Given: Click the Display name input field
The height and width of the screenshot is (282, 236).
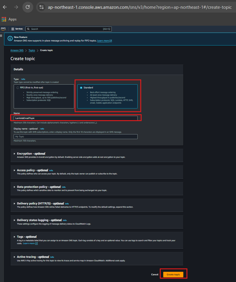Looking at the screenshot, I should [x=75, y=137].
